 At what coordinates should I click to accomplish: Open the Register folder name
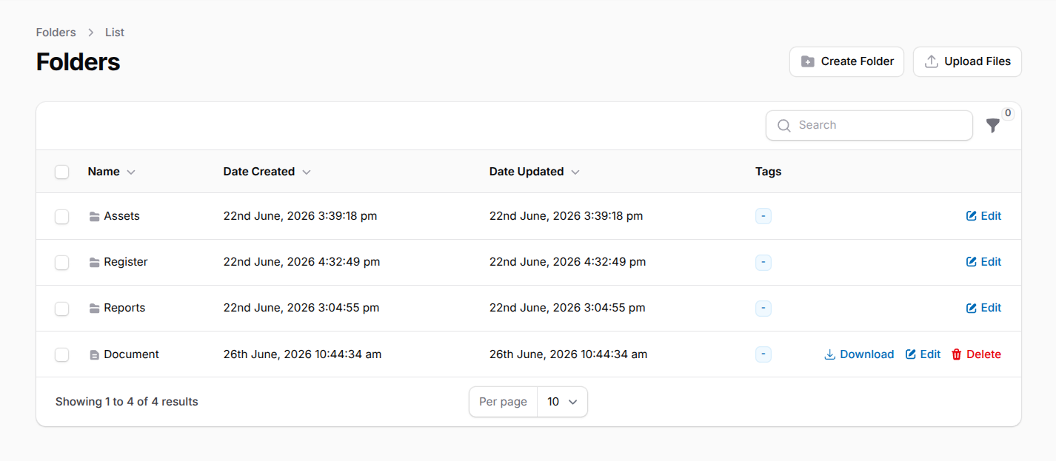126,262
